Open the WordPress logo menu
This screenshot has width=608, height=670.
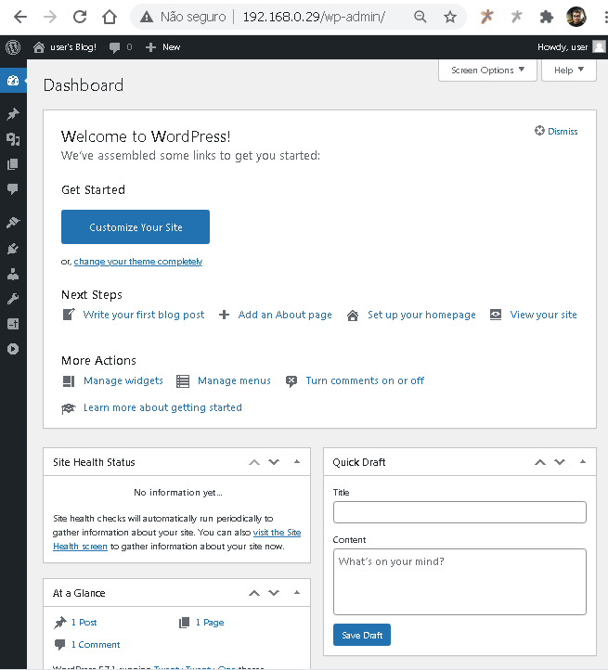(x=13, y=47)
